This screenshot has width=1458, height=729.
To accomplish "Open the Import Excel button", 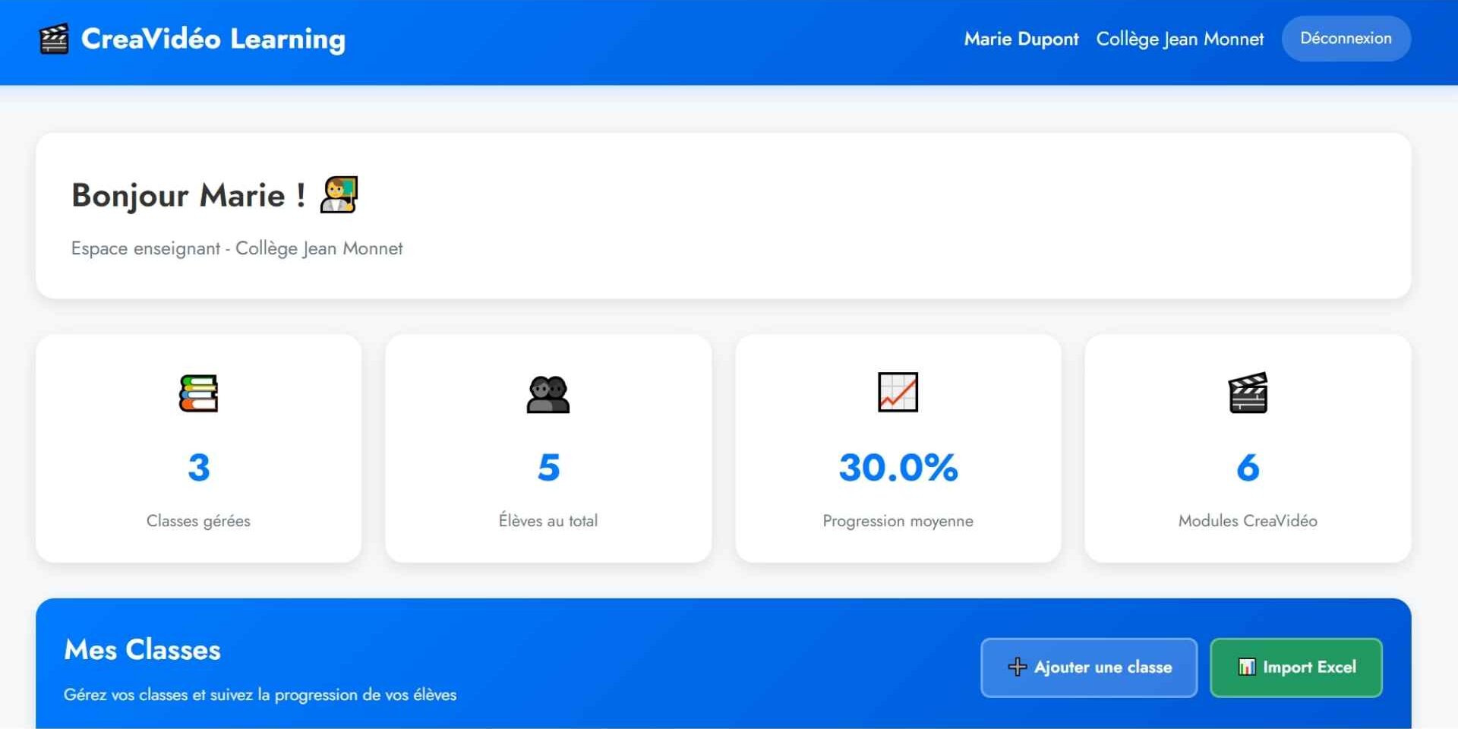I will pos(1296,667).
